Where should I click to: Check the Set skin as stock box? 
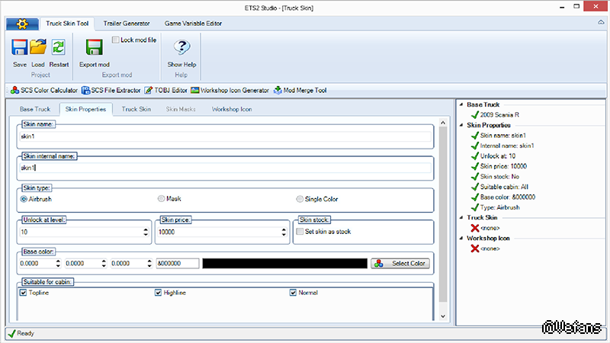pos(300,232)
